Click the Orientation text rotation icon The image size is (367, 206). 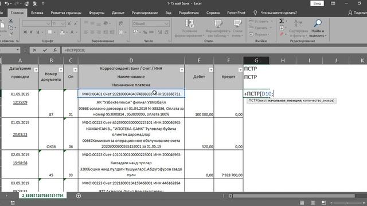(x=106, y=23)
